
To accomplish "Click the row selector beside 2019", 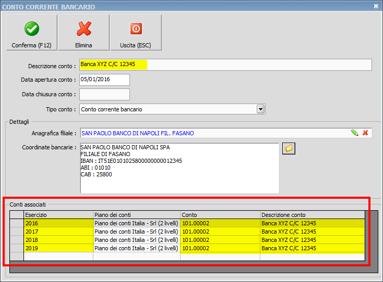I will click(17, 248).
